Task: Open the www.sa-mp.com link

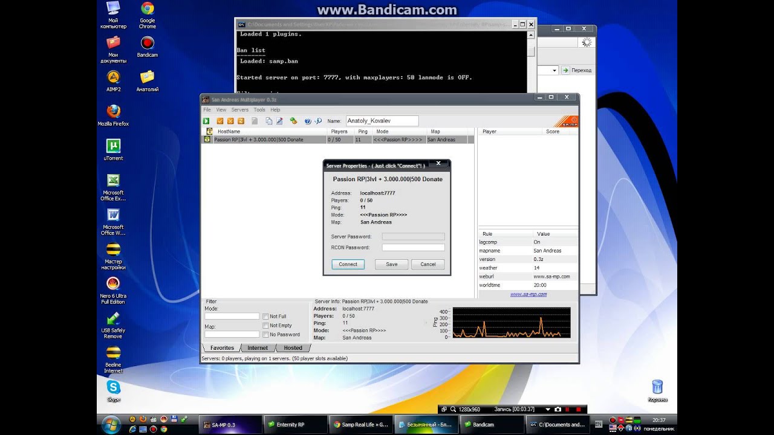Action: pyautogui.click(x=528, y=294)
